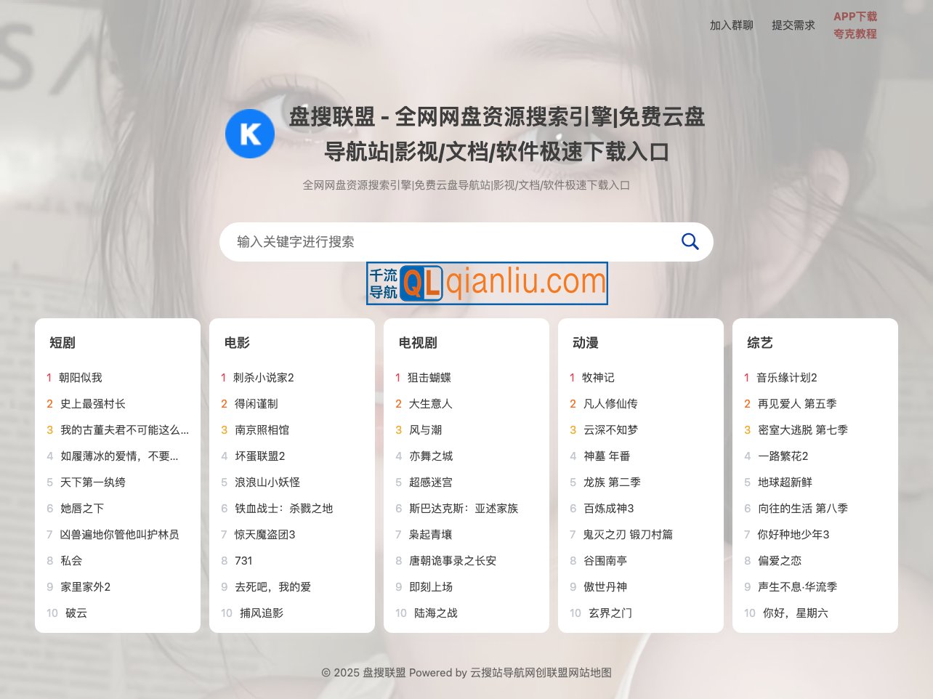933x699 pixels.
Task: Open 唐朝诡事录之长安 TV drama entry
Action: click(x=452, y=560)
